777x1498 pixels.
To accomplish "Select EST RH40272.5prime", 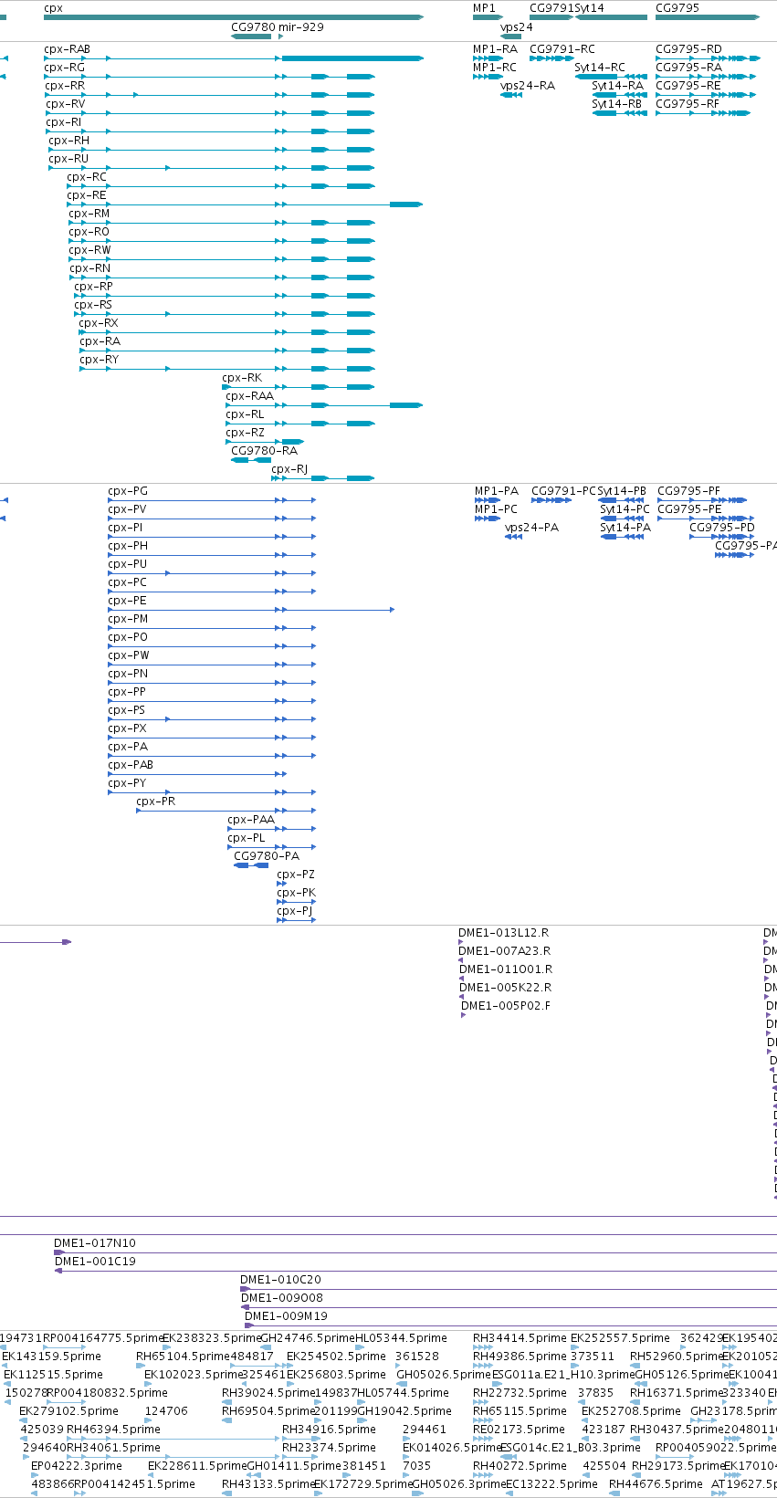I will 520,1466.
